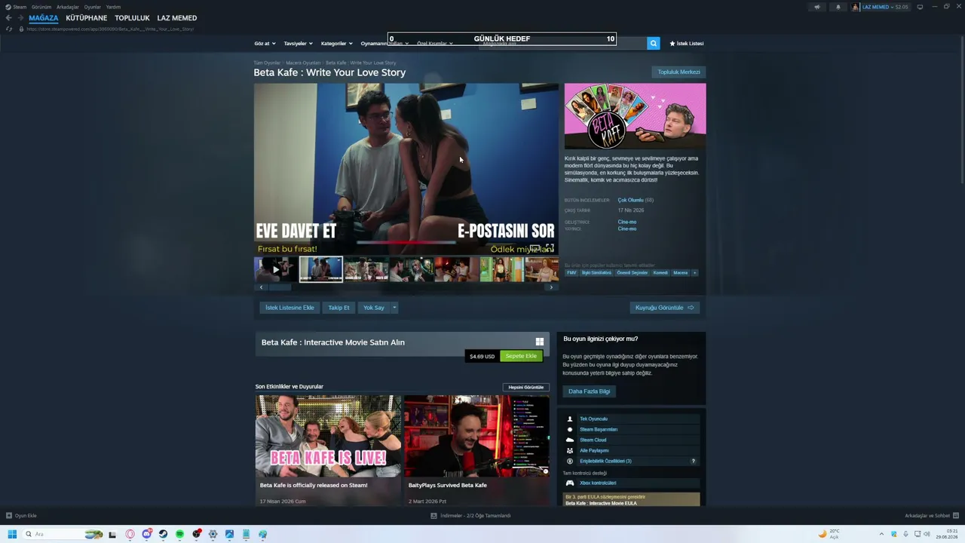Open the BaityPlays Survived Beta Kafe event

(x=476, y=450)
